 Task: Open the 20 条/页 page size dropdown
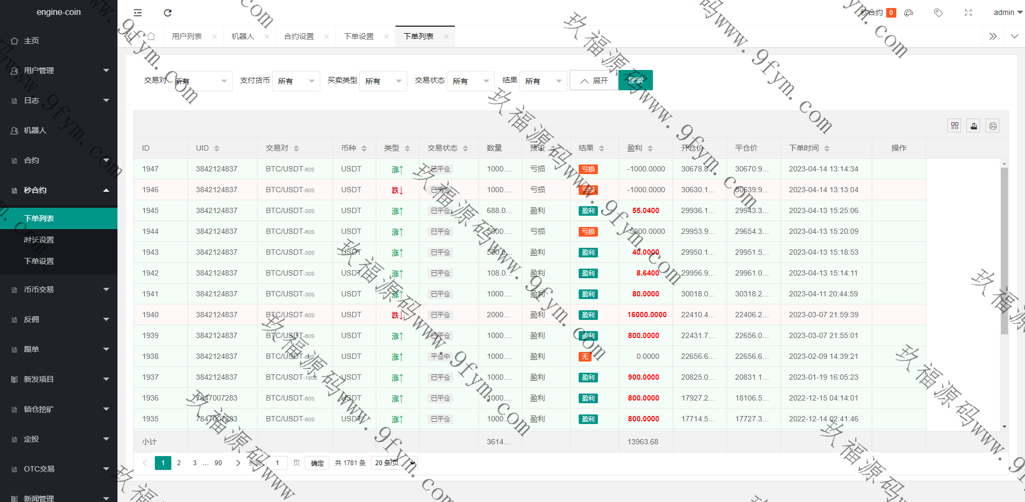click(394, 463)
